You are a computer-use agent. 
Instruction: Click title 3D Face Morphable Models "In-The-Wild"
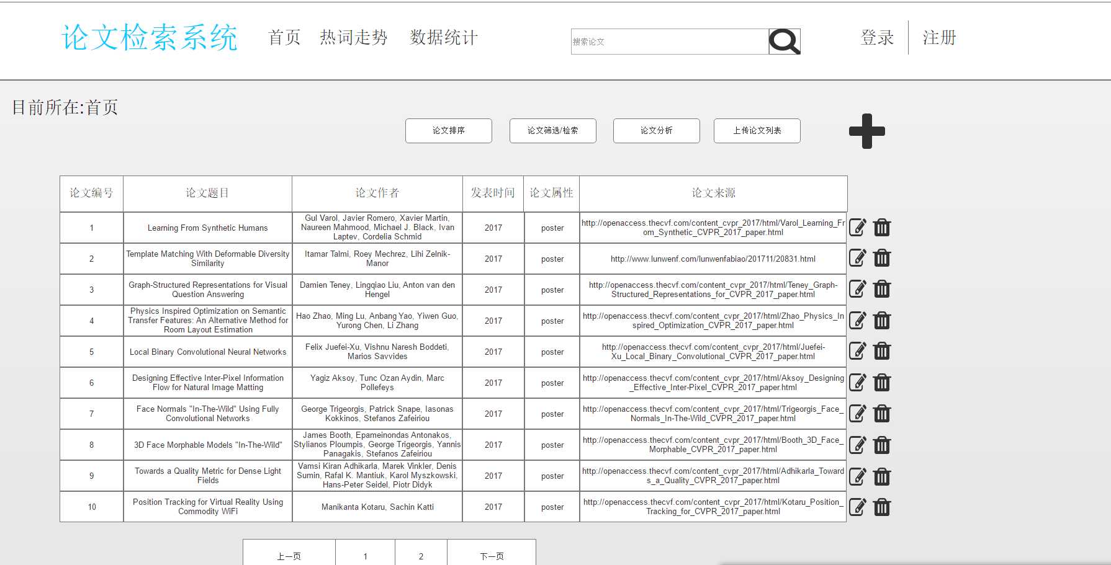click(208, 445)
